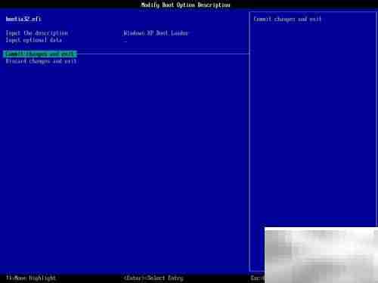The height and width of the screenshot is (283, 378).
Task: Edit the 'Windows XP Boot Loader' description field
Action: [156, 33]
